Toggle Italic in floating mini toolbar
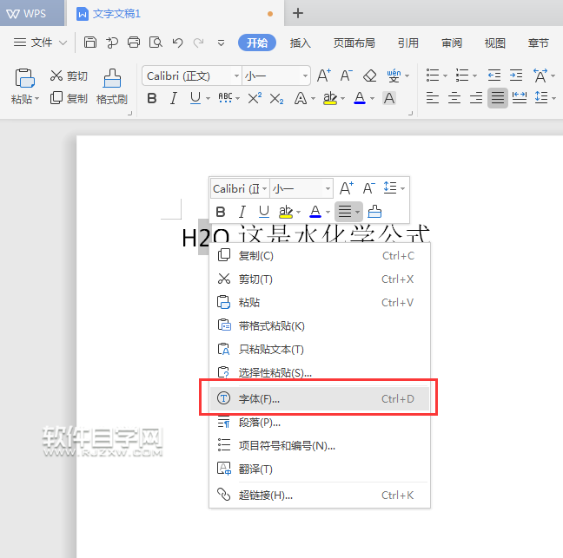Screen dimensions: 563x558 coord(242,212)
